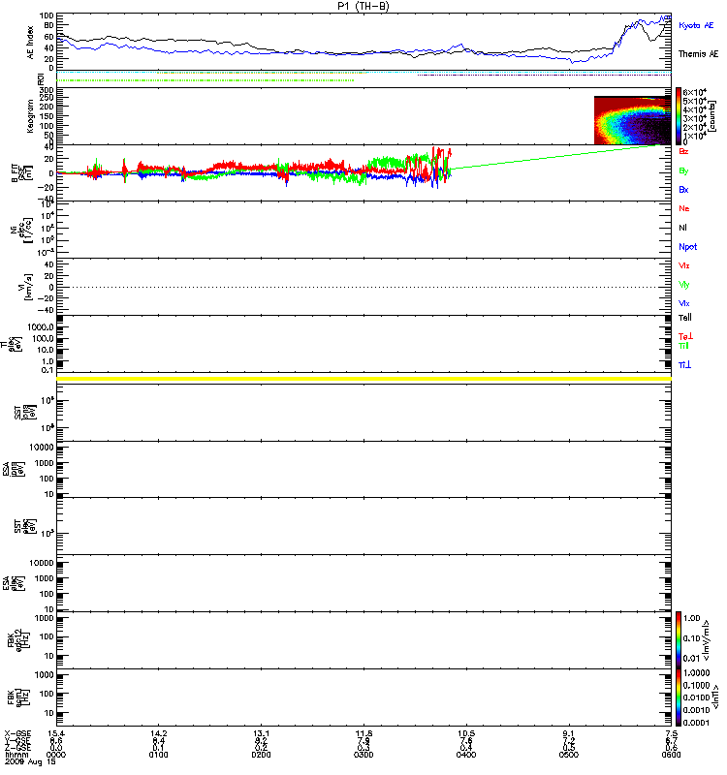Click the keogram counts color bar

click(679, 116)
